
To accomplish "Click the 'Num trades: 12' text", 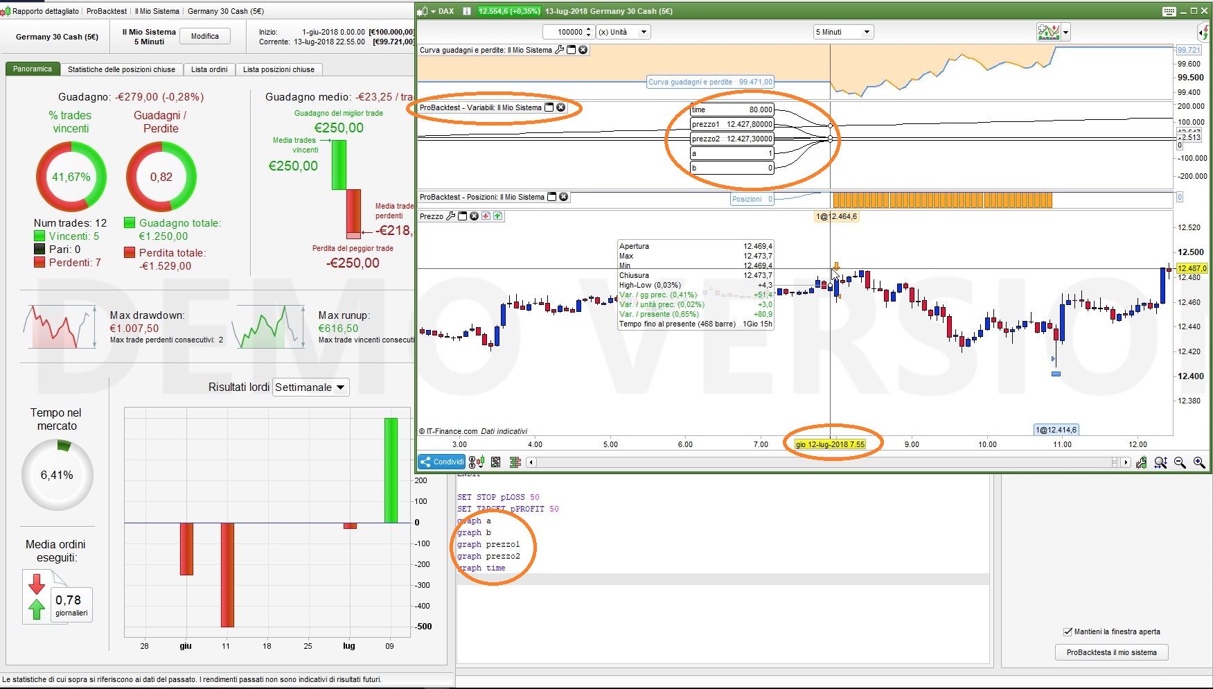I will (x=71, y=223).
